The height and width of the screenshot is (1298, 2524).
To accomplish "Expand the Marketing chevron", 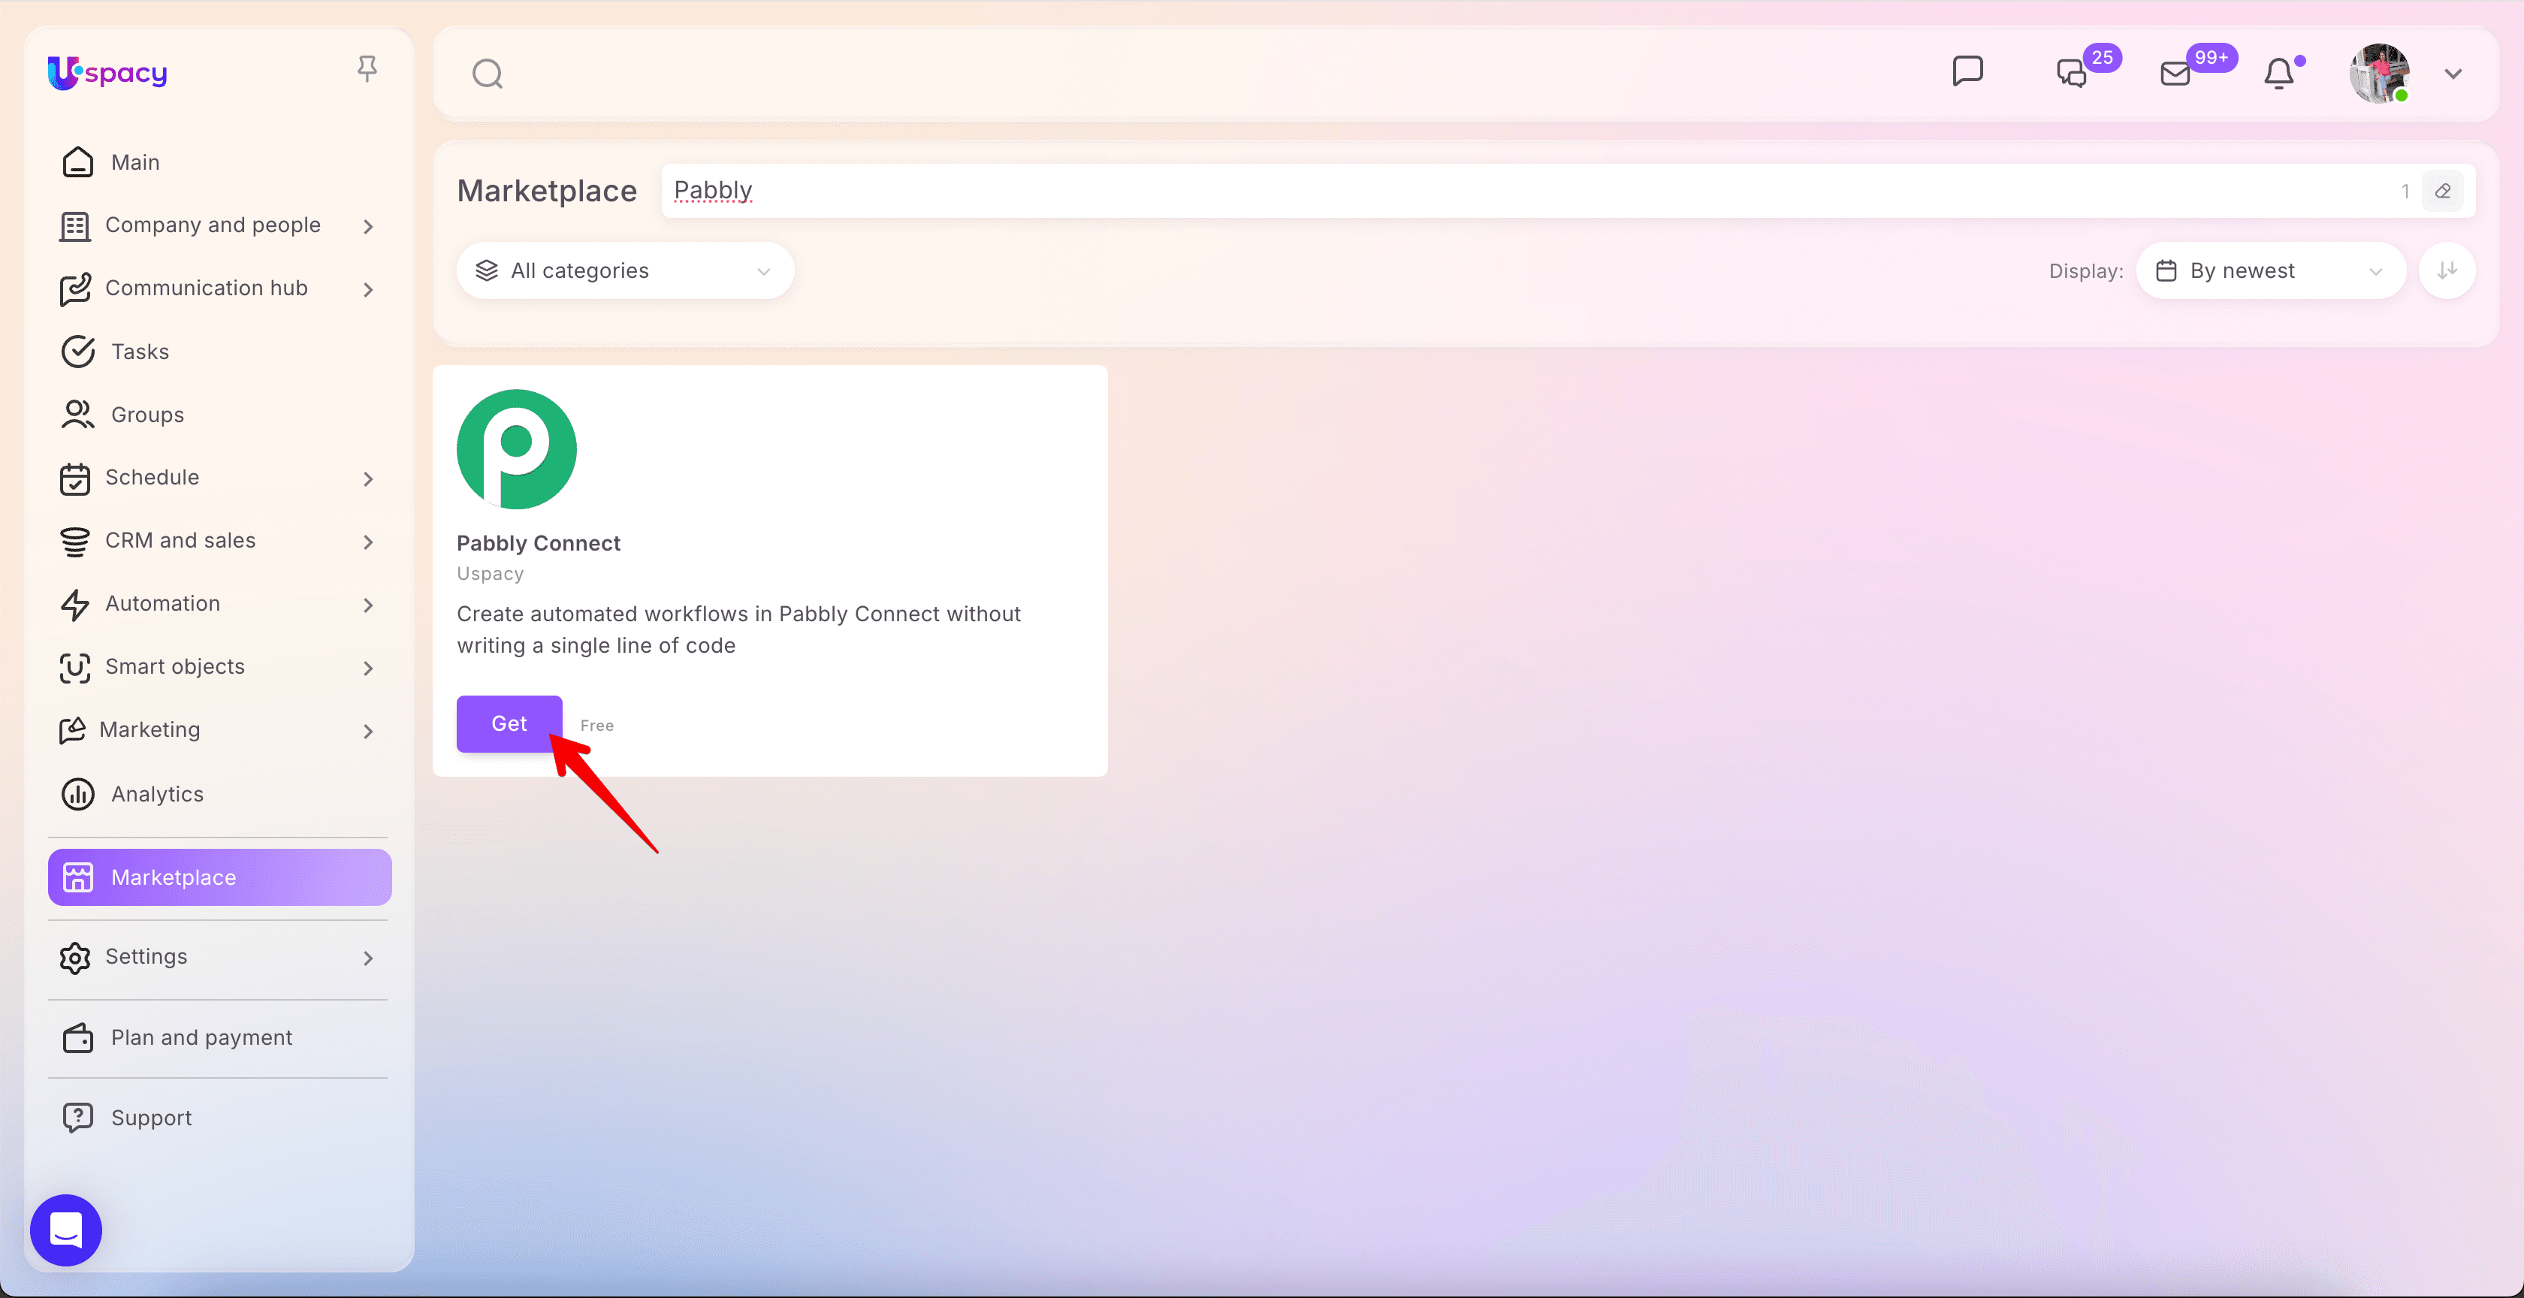I will (368, 731).
